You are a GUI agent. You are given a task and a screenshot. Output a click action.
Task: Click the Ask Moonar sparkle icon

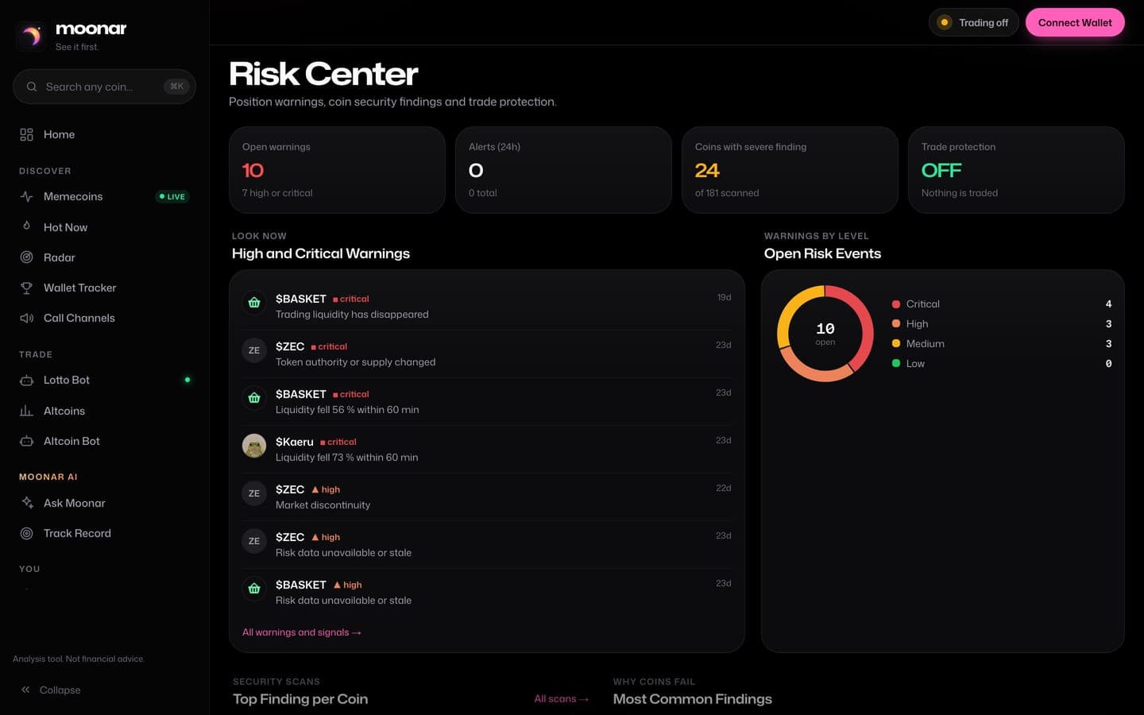pyautogui.click(x=26, y=503)
